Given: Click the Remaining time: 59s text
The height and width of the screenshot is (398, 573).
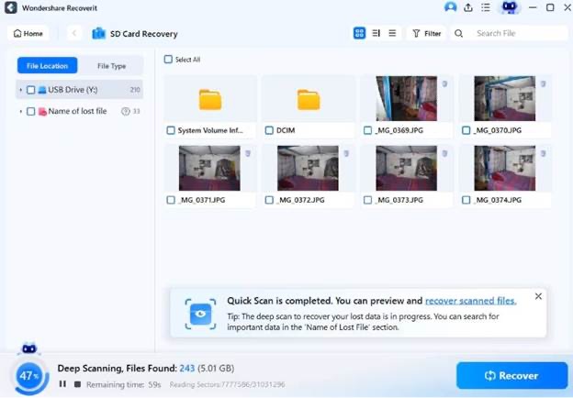Looking at the screenshot, I should [x=124, y=384].
